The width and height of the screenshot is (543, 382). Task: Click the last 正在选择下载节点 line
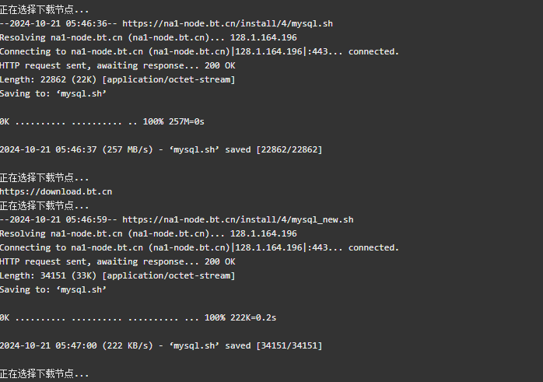44,373
